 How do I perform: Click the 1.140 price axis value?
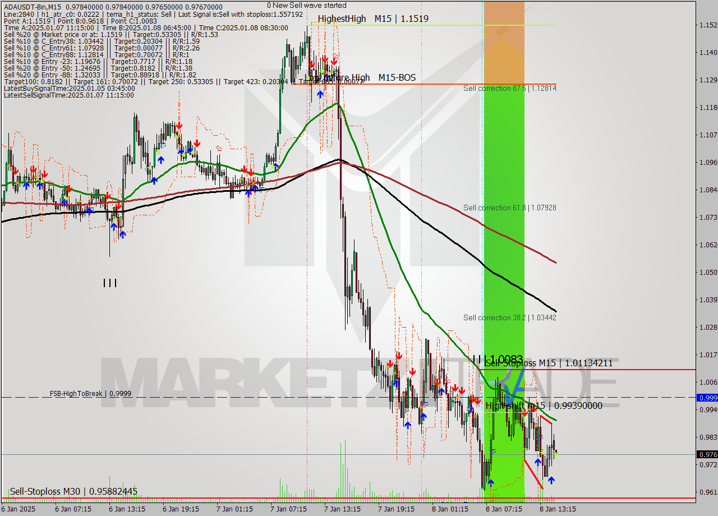click(x=708, y=53)
